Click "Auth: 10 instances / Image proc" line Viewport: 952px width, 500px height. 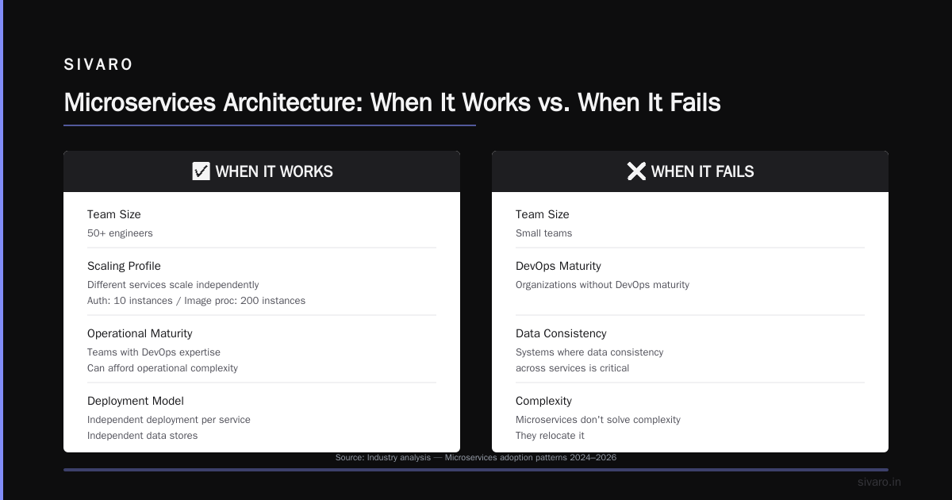coord(196,301)
